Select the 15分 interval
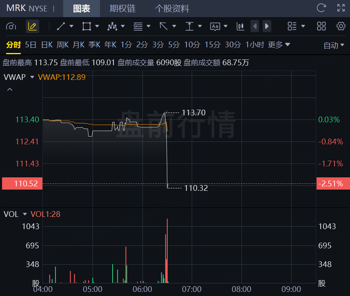 tap(213, 45)
